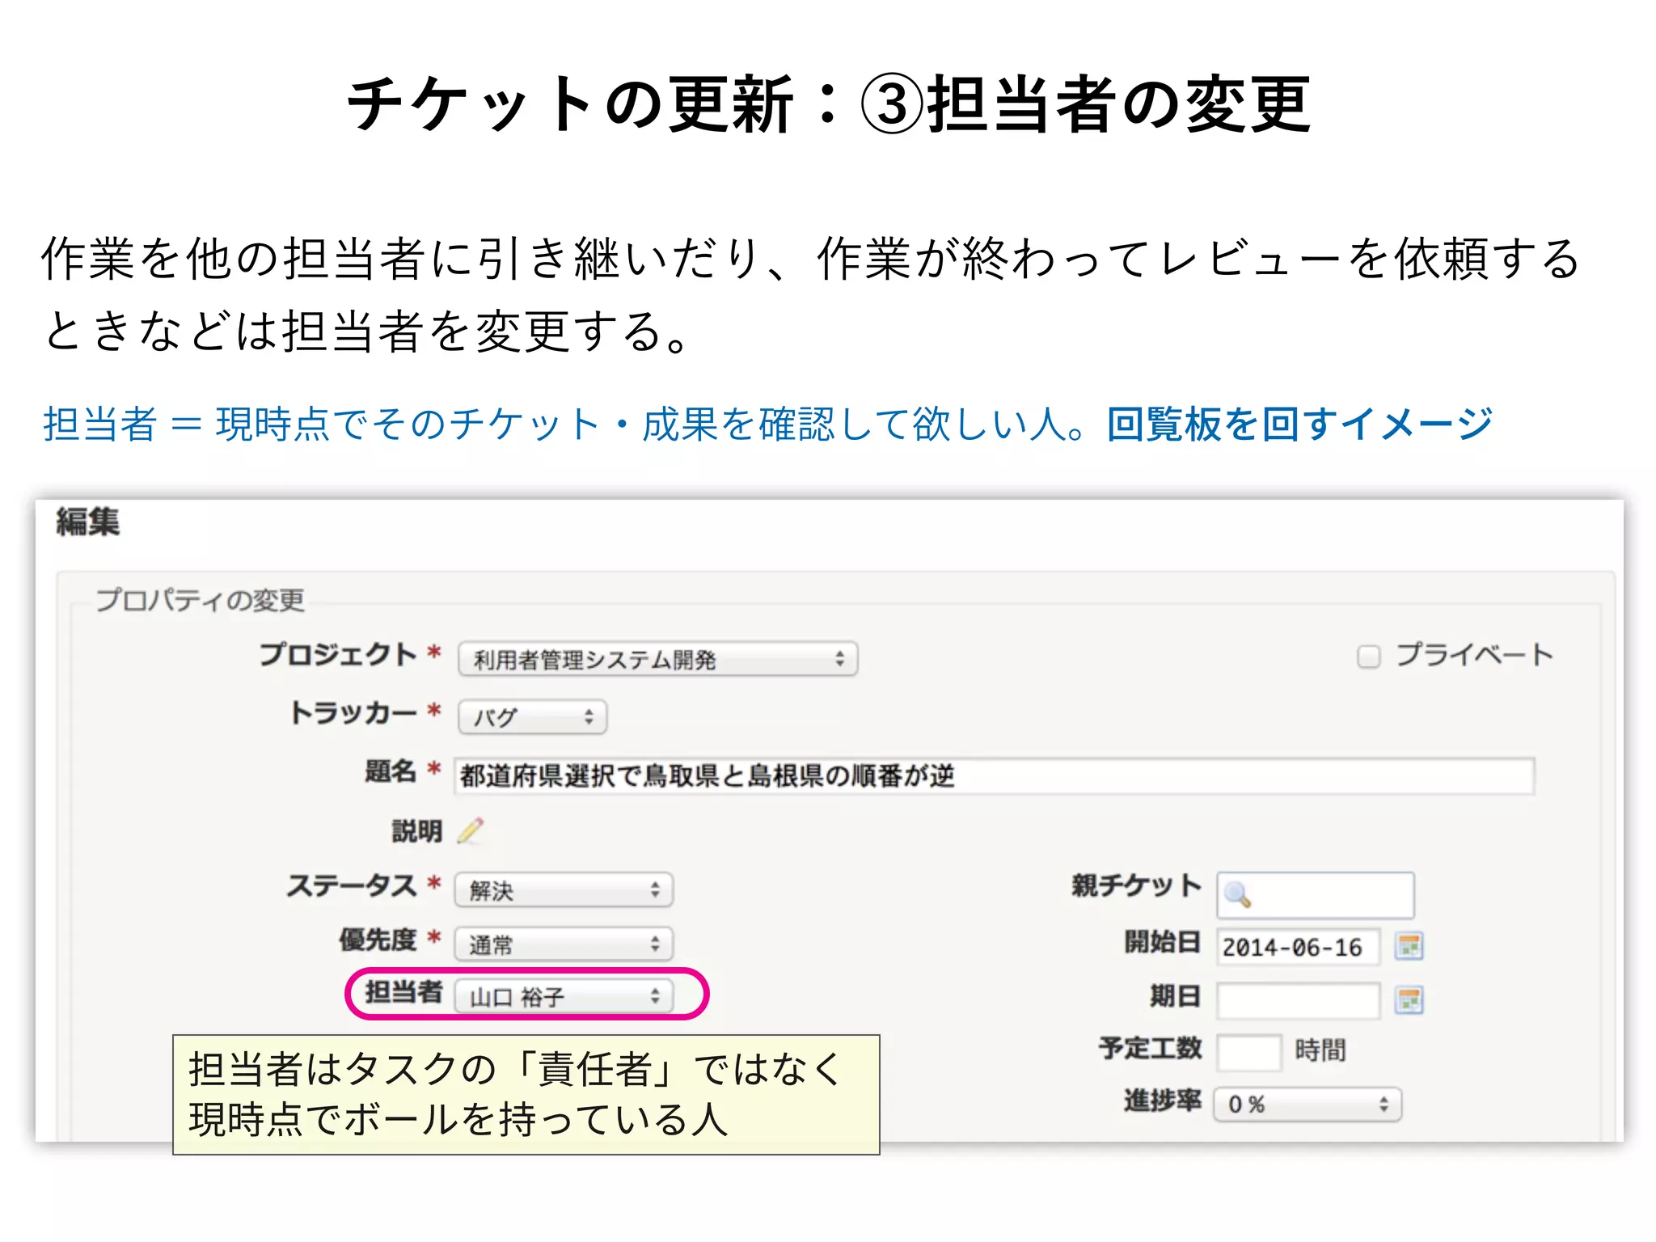Click the 説明 label

[417, 831]
